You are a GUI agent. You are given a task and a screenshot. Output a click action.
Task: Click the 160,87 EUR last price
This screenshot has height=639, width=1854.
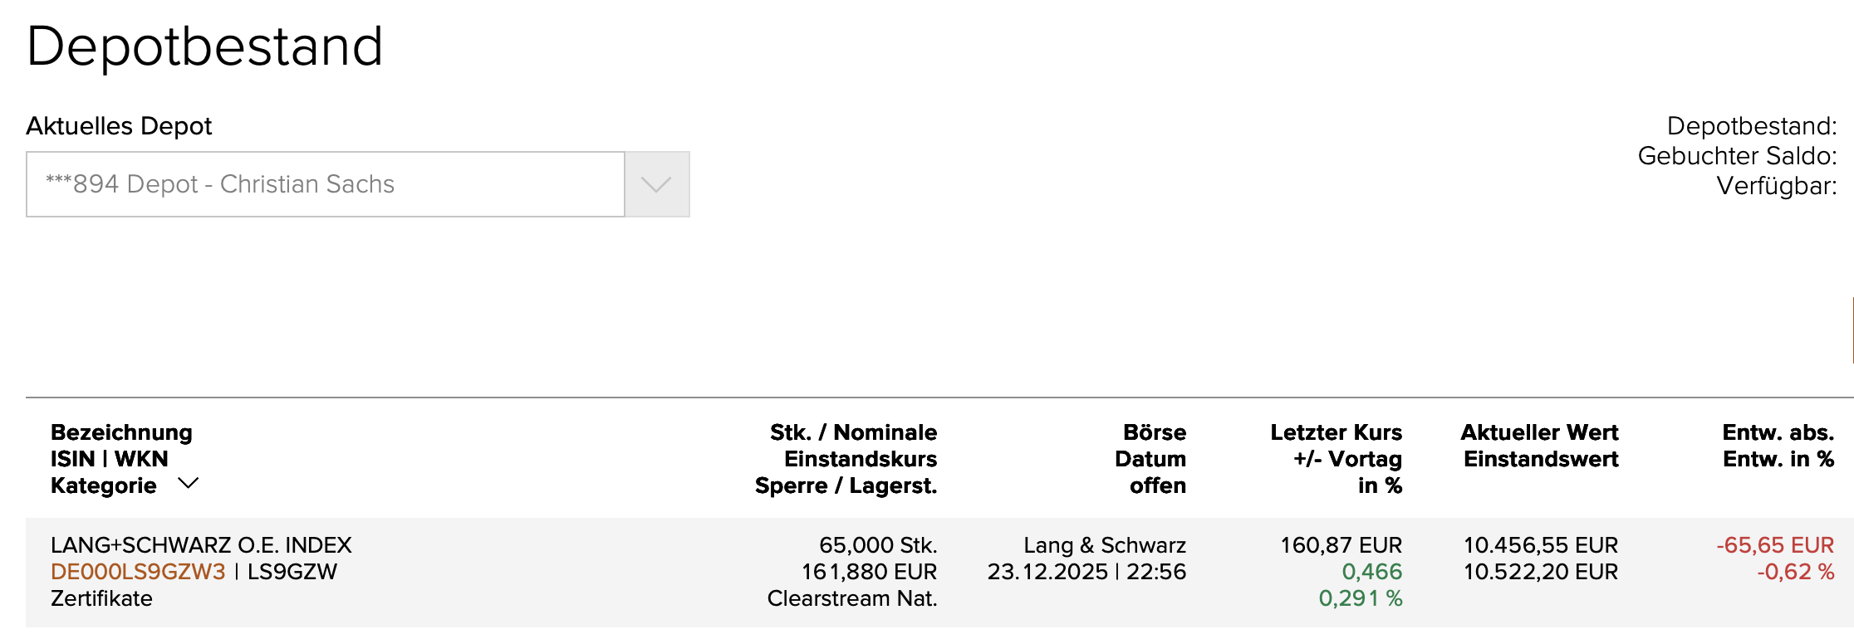coord(1341,545)
